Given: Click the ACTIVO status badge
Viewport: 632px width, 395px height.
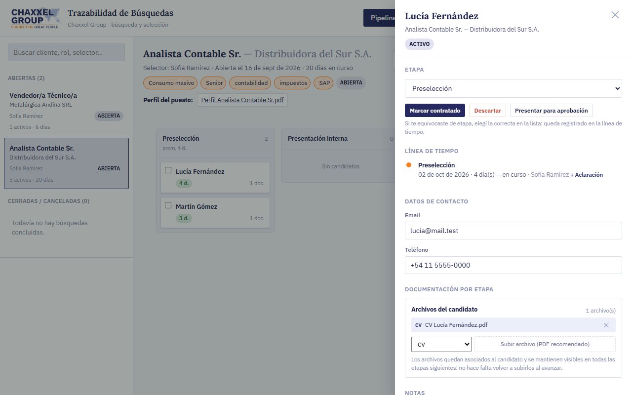Looking at the screenshot, I should click(x=419, y=44).
